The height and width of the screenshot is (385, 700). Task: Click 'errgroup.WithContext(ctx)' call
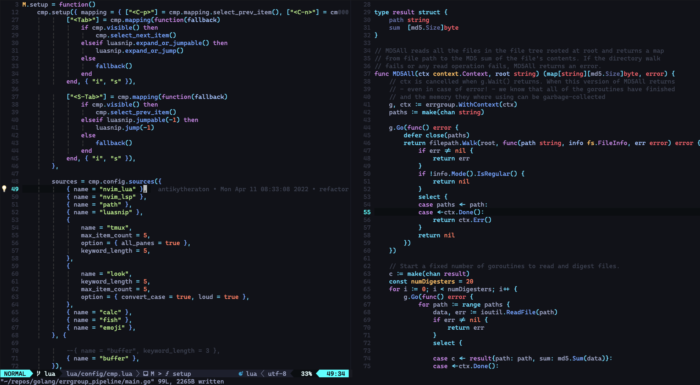[x=472, y=104]
